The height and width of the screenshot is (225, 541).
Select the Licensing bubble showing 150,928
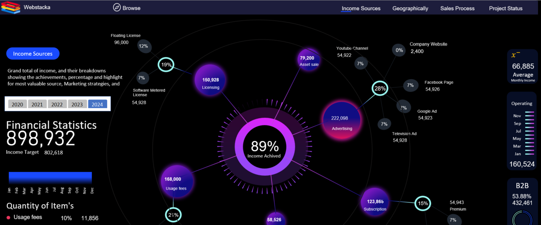[x=210, y=80]
